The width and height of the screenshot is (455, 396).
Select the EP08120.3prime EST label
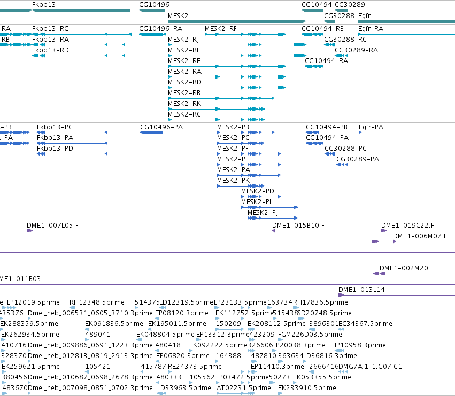[x=182, y=313]
